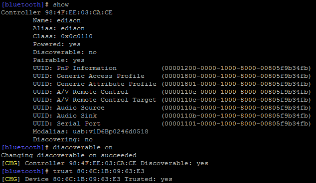The height and width of the screenshot is (183, 316).
Task: Click the Generic Attribute Profile UUID line
Action: (172, 84)
